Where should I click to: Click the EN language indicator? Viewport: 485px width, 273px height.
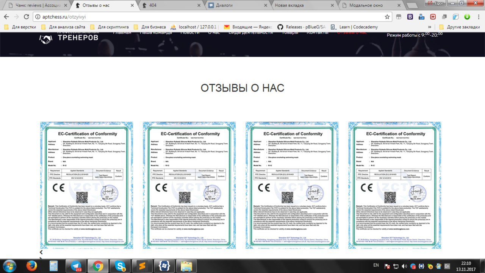[x=376, y=265]
